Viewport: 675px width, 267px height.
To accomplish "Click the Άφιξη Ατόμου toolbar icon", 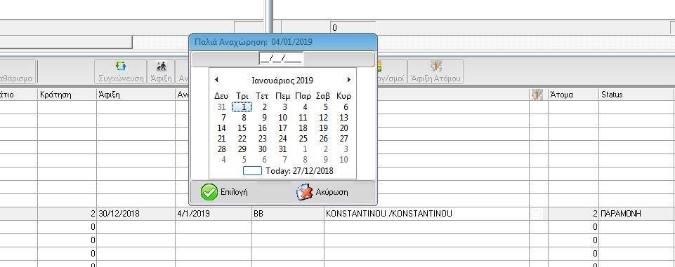I will point(435,71).
